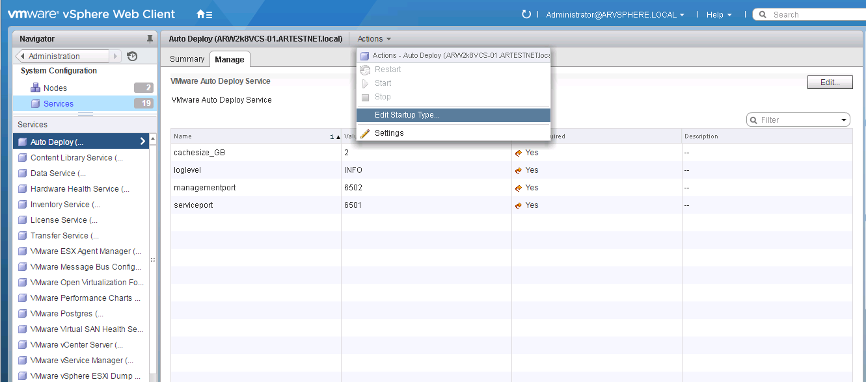Switch to the Summary tab
Viewport: 866px width, 382px height.
coord(187,58)
